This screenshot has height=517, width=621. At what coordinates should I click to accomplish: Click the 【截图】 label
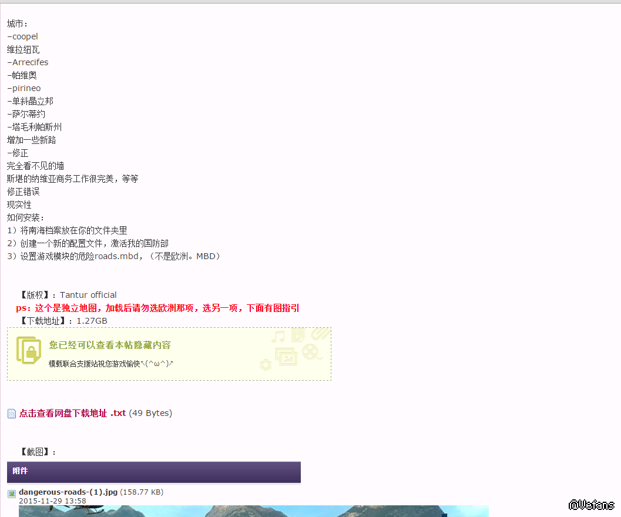[38, 452]
